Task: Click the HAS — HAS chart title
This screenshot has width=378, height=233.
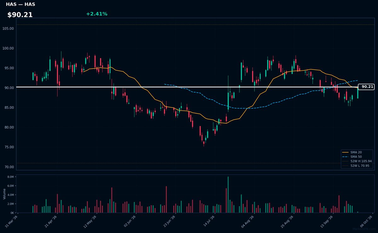Action: [x=20, y=4]
